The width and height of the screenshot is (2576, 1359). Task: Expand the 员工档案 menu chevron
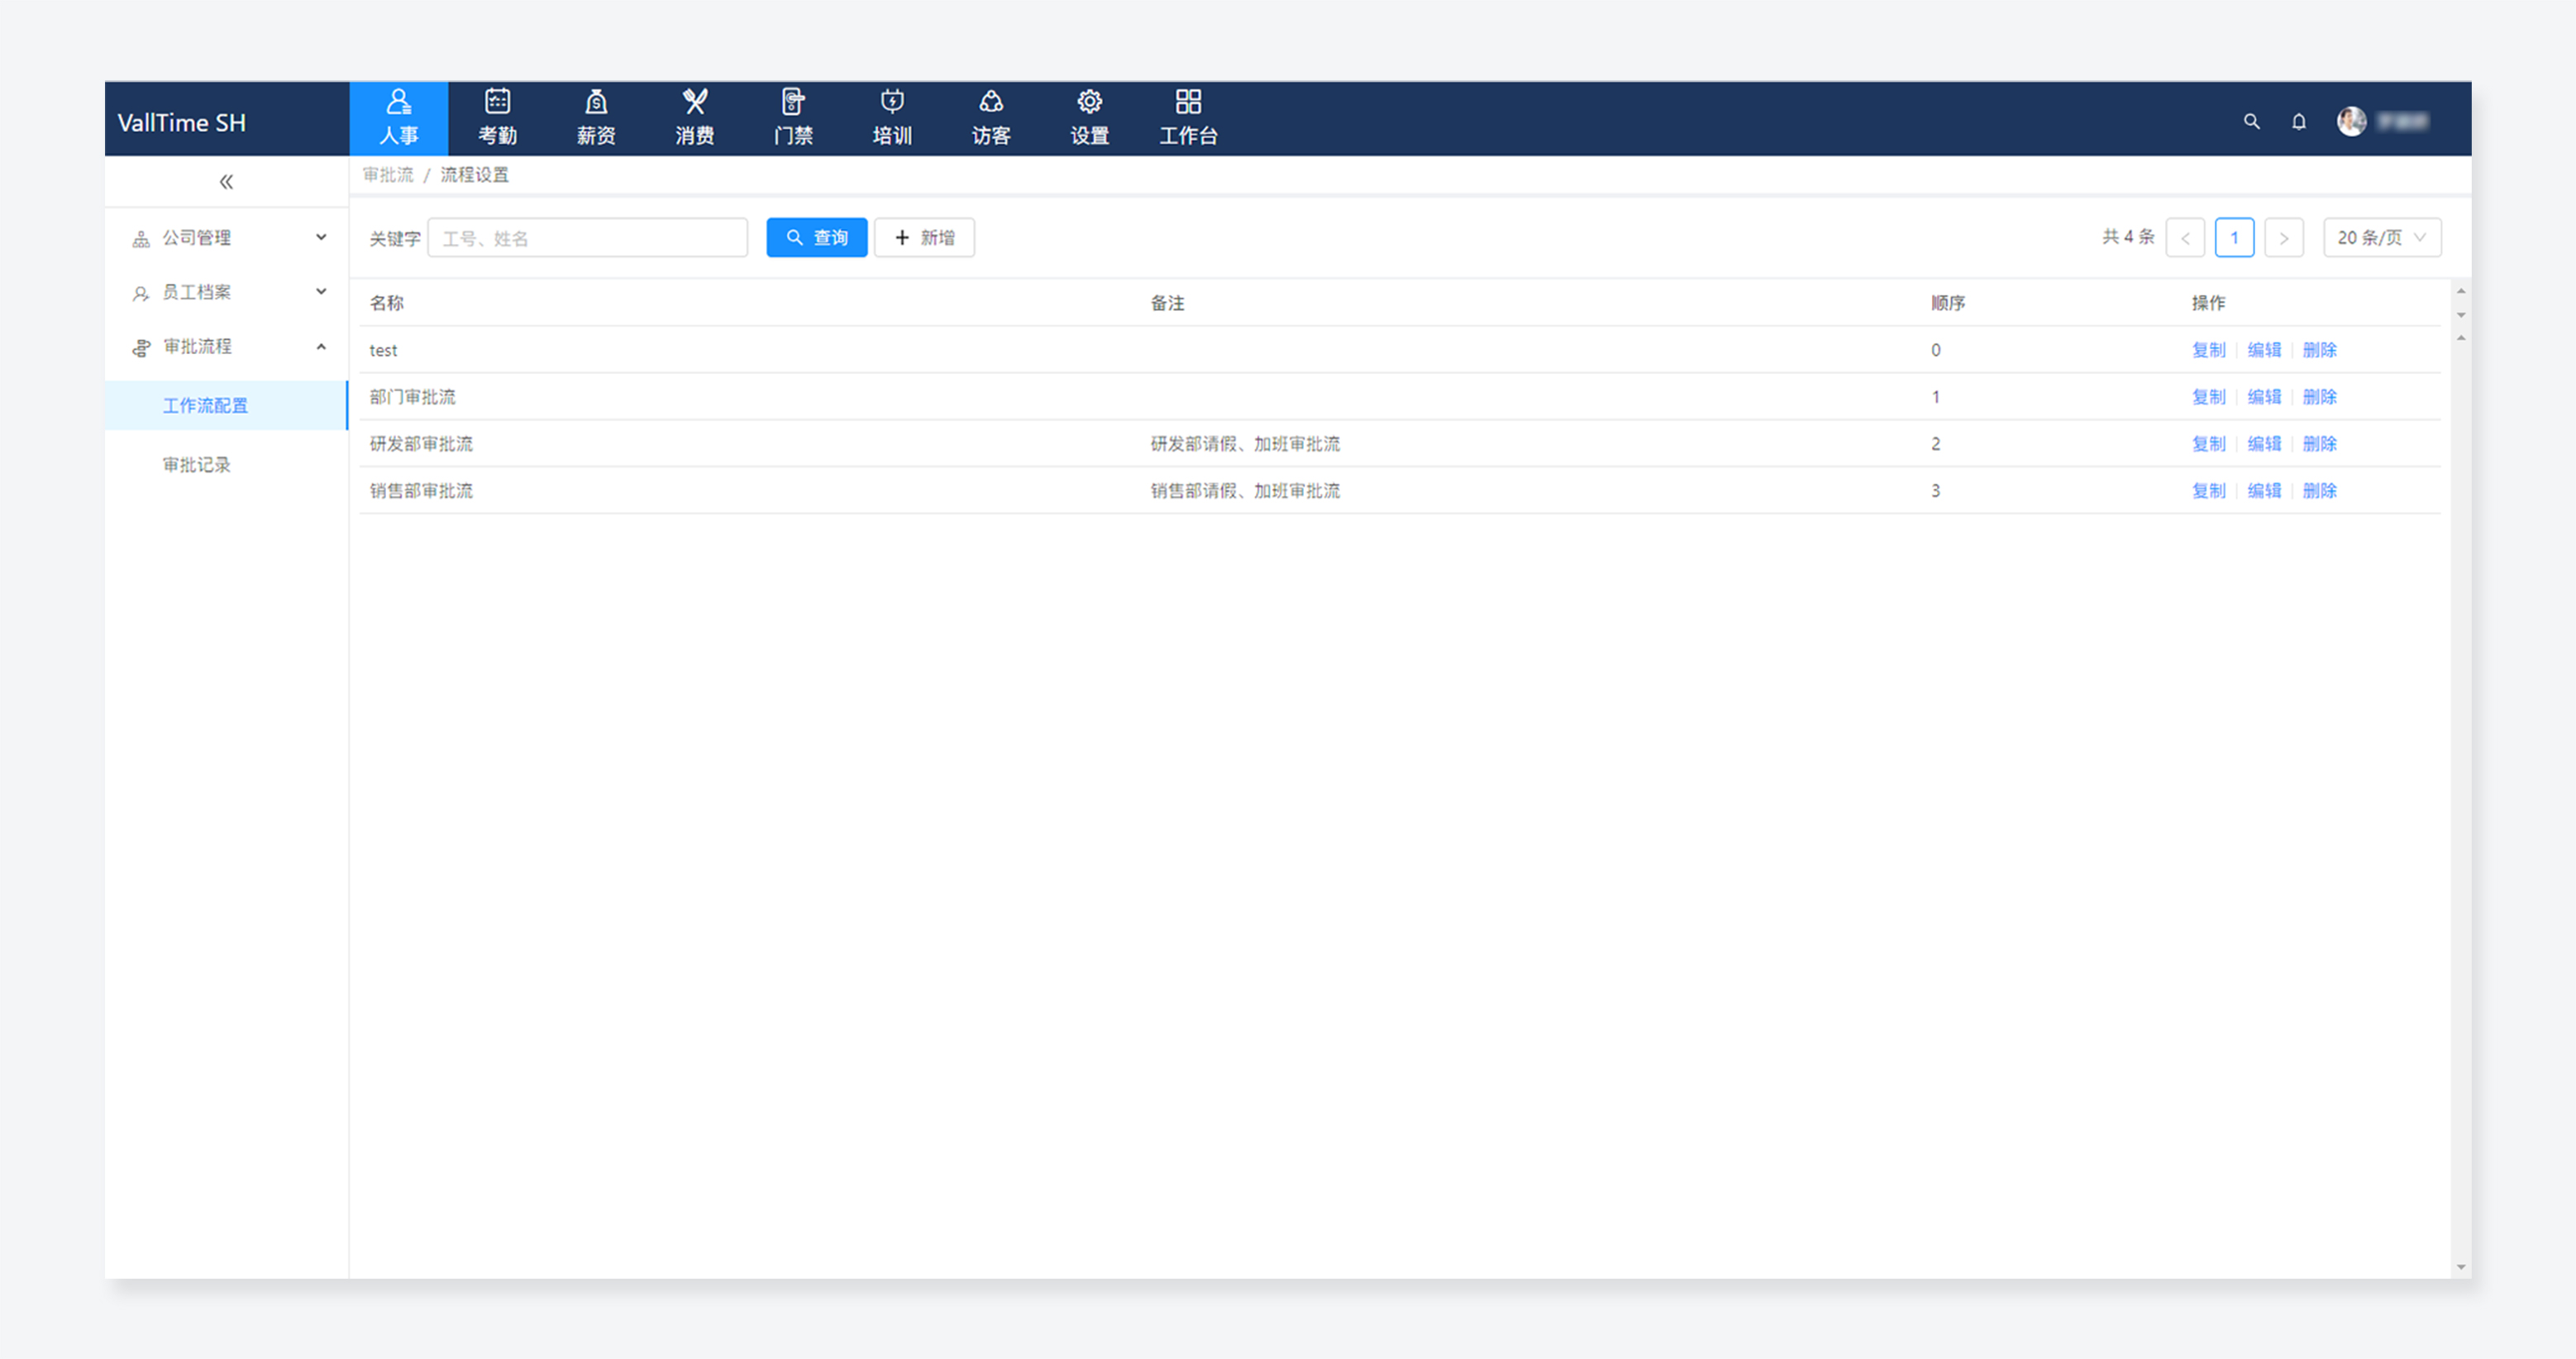pos(321,291)
